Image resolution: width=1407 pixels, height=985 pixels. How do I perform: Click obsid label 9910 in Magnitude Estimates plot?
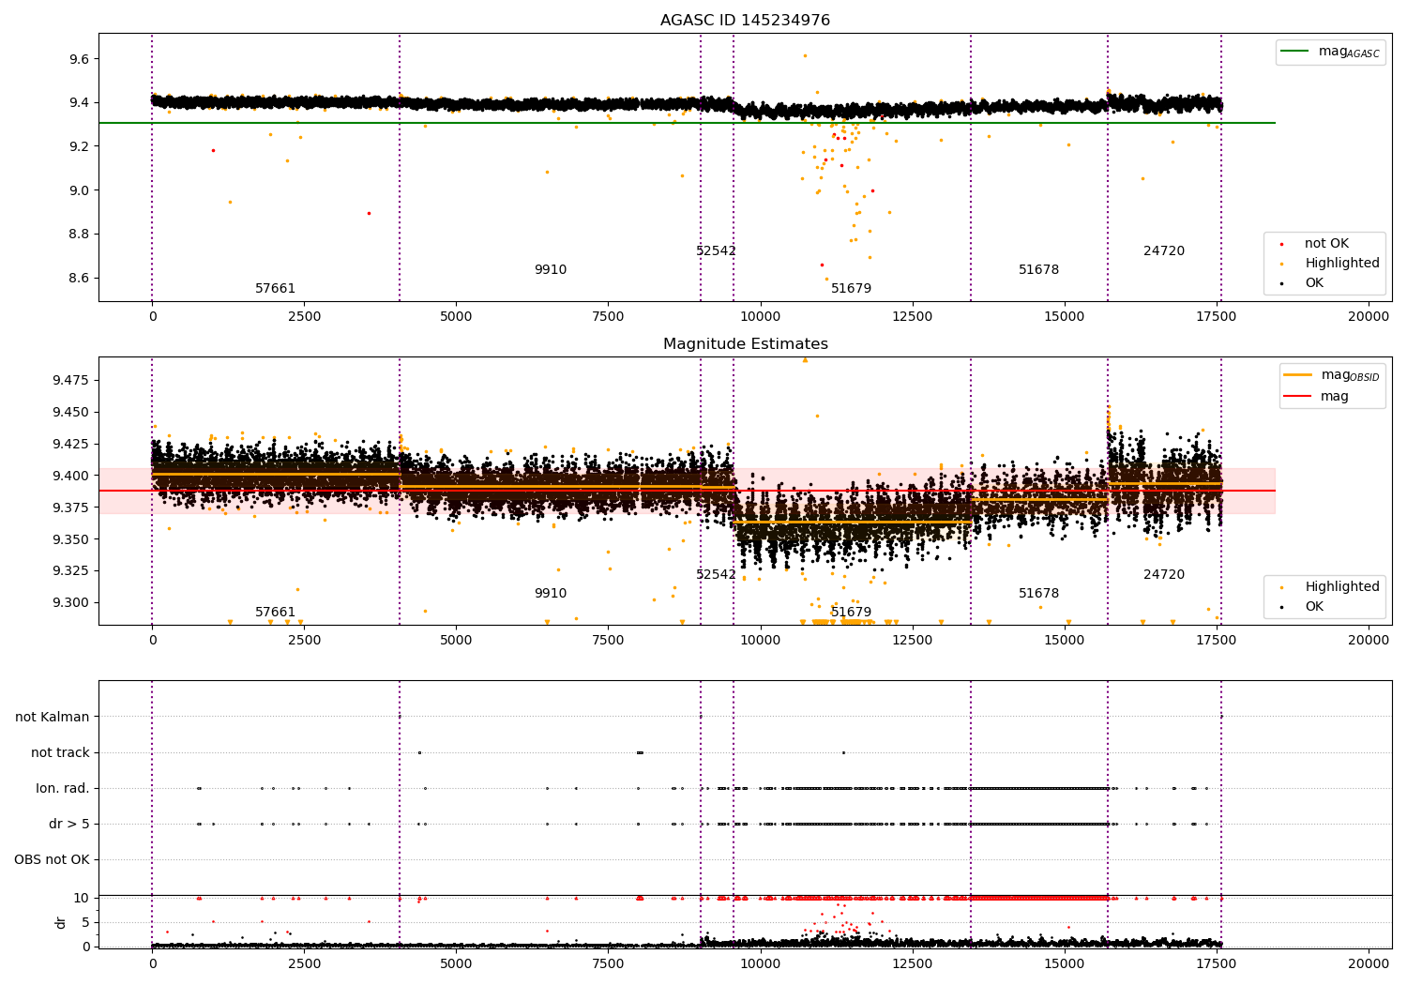tap(551, 594)
